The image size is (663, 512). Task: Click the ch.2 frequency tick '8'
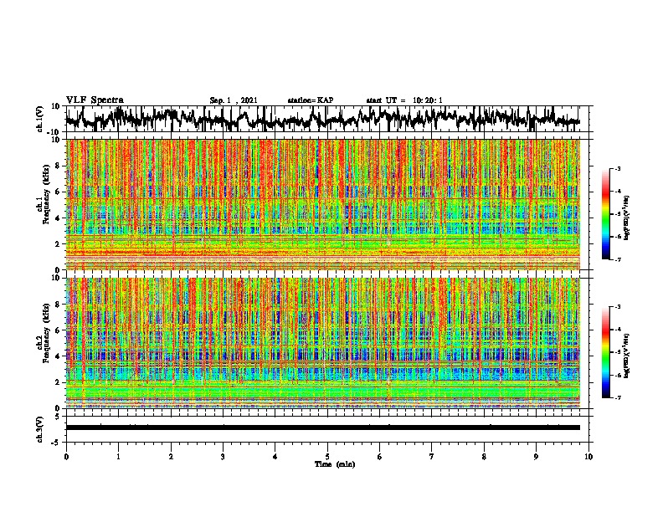(x=58, y=305)
